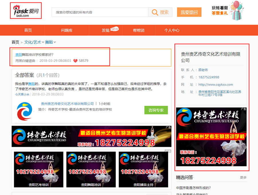Open the 个人中心 navigation tab
This screenshot has height=195, width=258.
172,30
